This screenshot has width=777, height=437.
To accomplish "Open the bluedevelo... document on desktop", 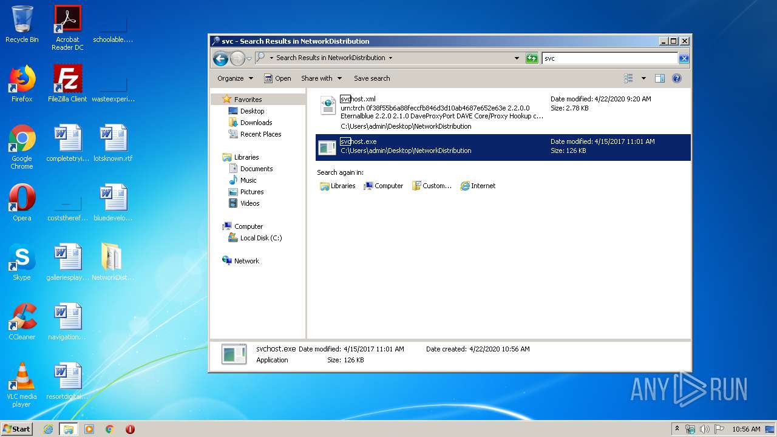I will (x=113, y=203).
